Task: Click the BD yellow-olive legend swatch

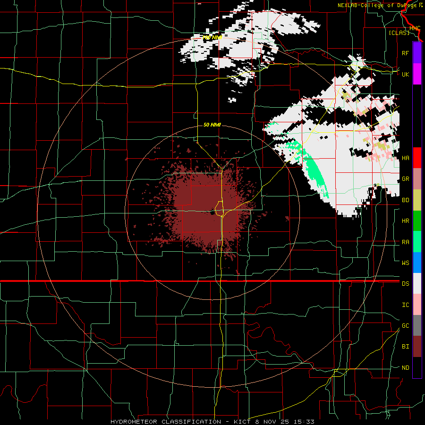Action: point(417,200)
